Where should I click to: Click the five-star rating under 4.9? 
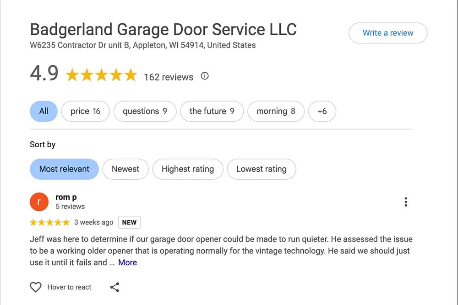pyautogui.click(x=101, y=75)
